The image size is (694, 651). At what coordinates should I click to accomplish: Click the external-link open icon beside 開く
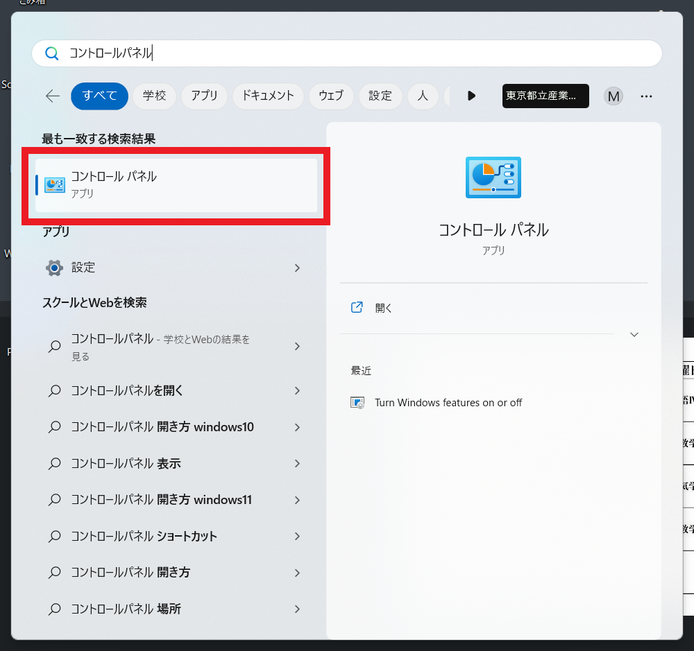(x=357, y=307)
